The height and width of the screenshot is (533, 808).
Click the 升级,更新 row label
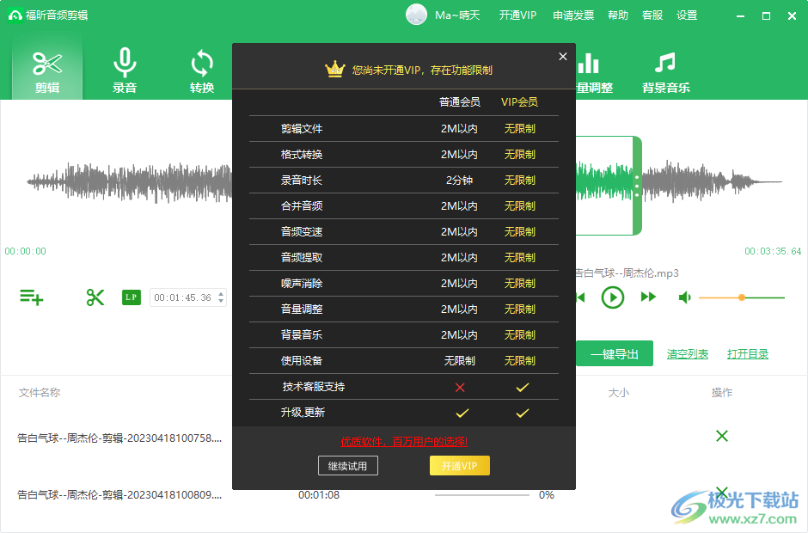tap(303, 413)
